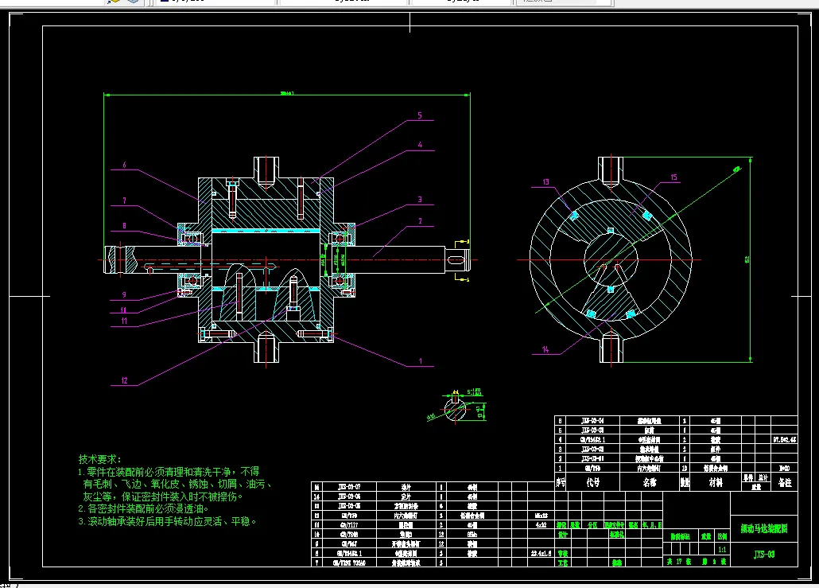Select the 'GB/T117' code cell
The image size is (819, 588).
click(349, 525)
